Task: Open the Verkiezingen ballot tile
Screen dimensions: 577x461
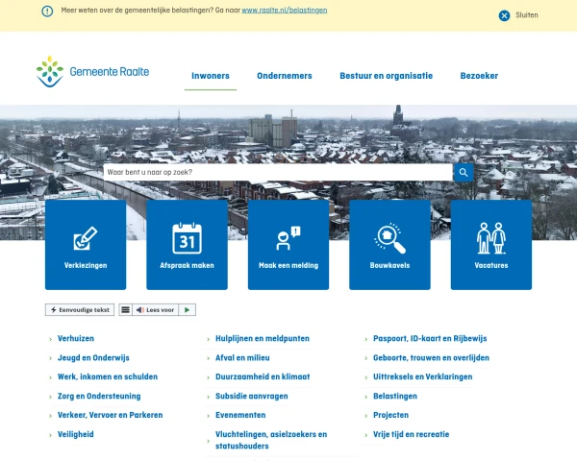Action: [x=86, y=244]
